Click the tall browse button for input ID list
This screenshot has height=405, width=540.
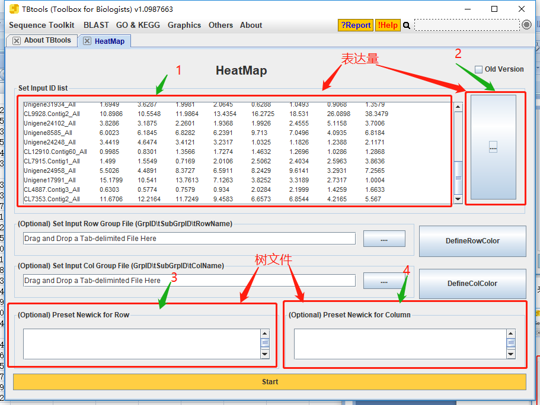(493, 147)
